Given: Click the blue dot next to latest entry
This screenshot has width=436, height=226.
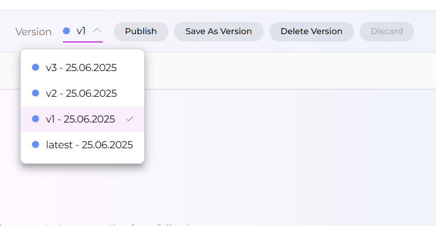Looking at the screenshot, I should click(35, 145).
